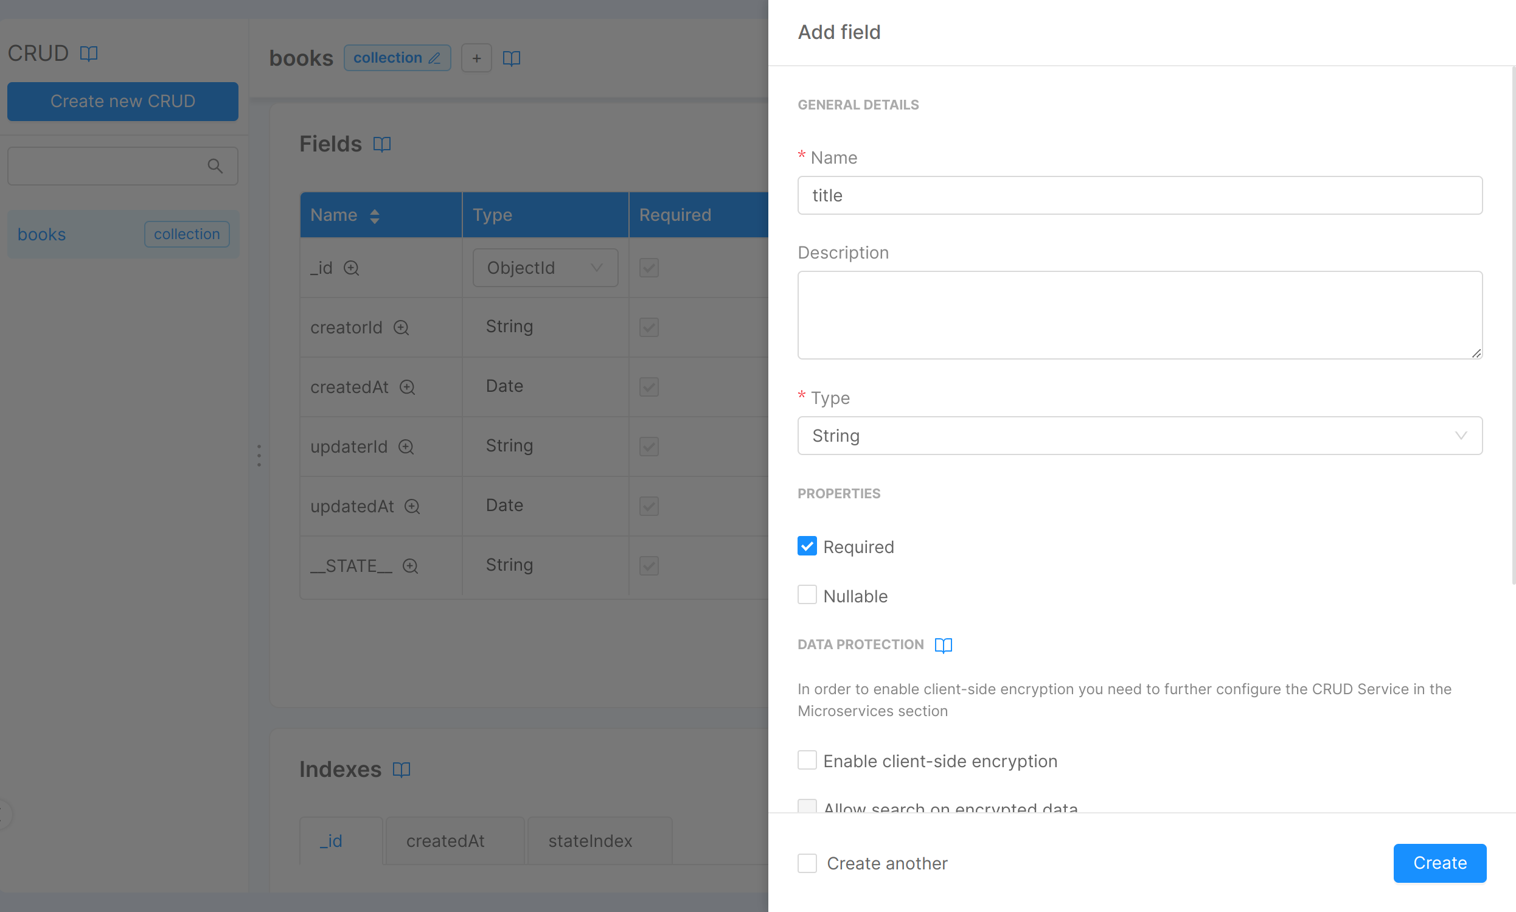Click the magnifier icon next to updatedAt
The width and height of the screenshot is (1516, 912).
point(412,506)
